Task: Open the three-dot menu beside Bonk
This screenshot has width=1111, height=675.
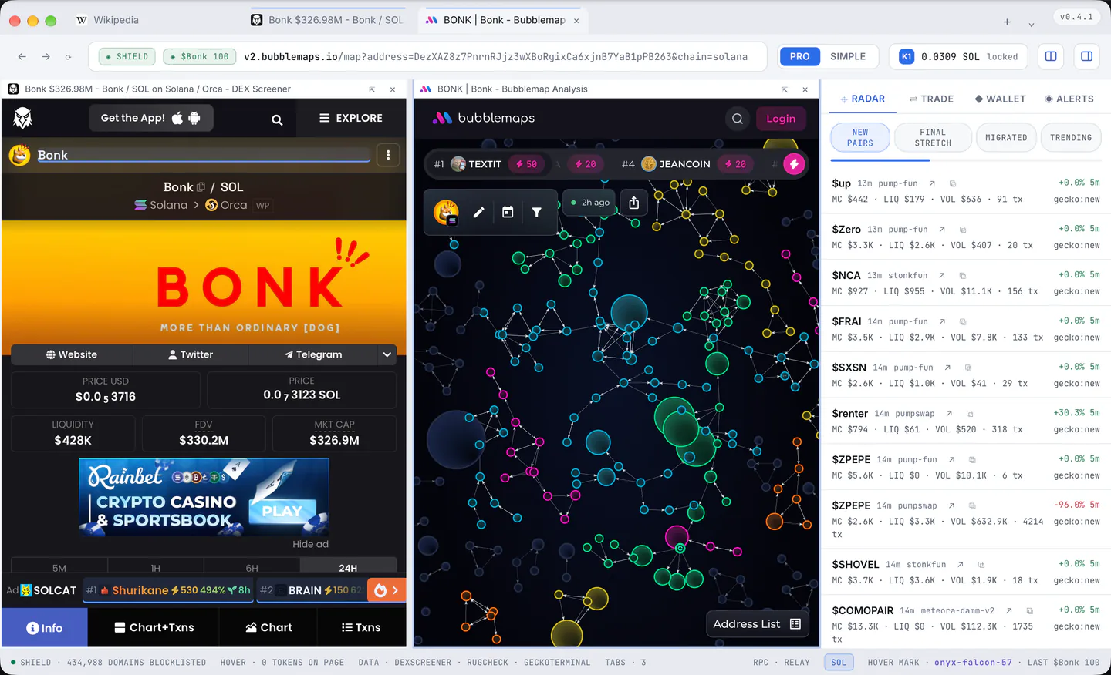Action: [388, 155]
